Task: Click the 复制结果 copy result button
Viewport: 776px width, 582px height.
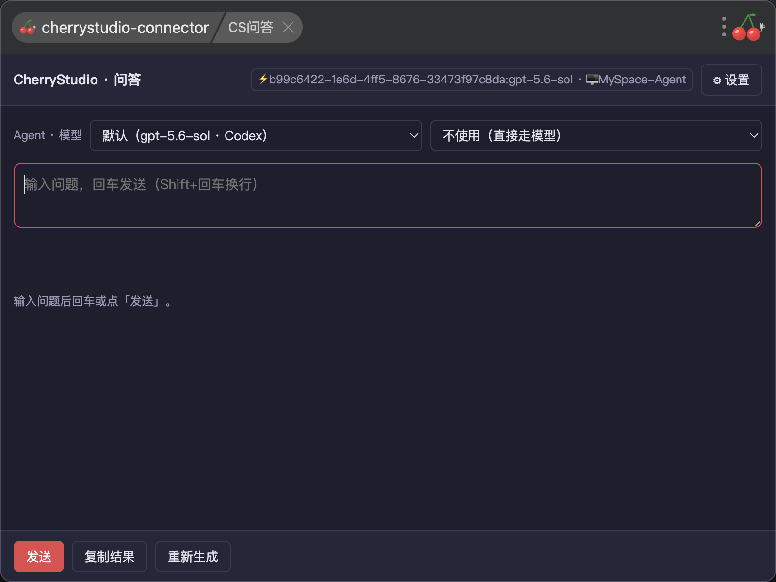Action: 110,556
